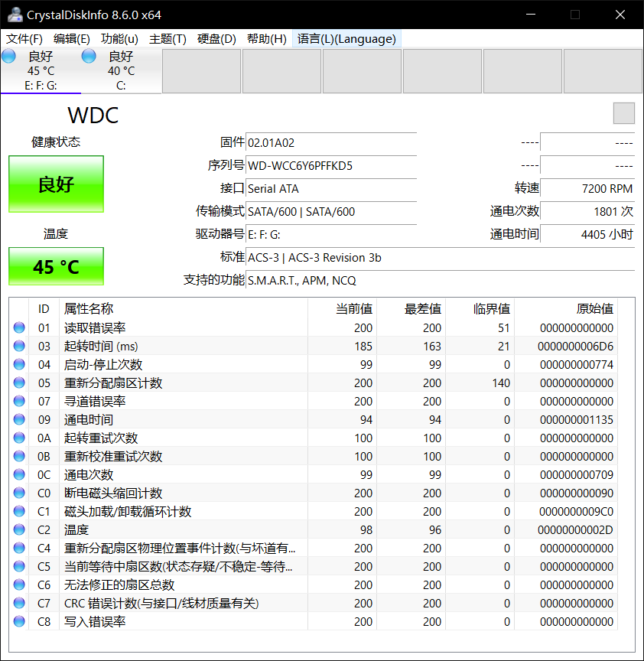This screenshot has height=661, width=644.
Task: Click status icon of 重新校准重试次数 row
Action: [19, 456]
